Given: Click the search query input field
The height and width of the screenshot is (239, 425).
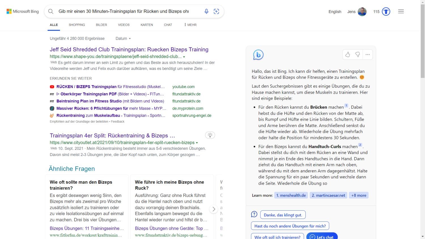Looking at the screenshot, I should tap(124, 11).
